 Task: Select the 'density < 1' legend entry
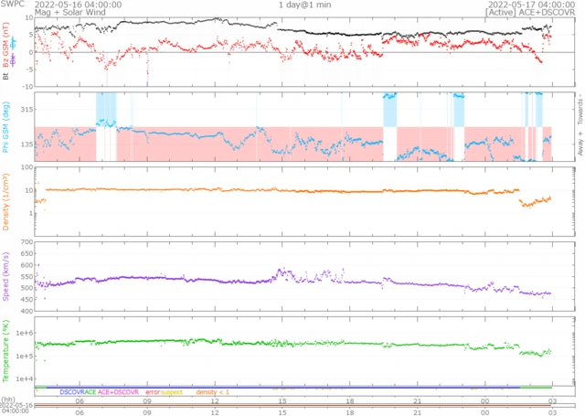(212, 392)
